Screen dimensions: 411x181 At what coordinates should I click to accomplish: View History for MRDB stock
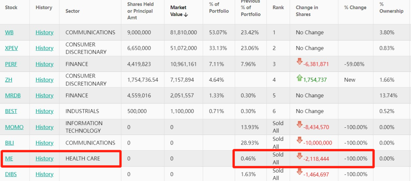point(45,95)
